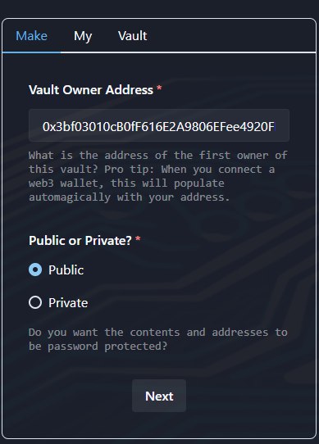Click the red asterisk beside Public or Private
Image resolution: width=319 pixels, height=444 pixels.
point(138,239)
